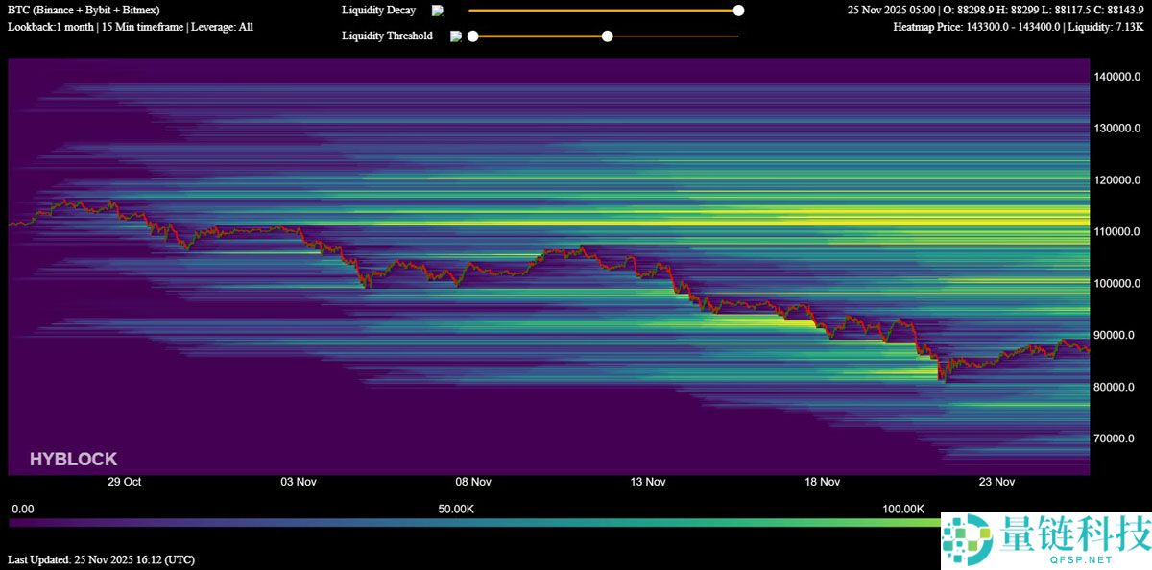This screenshot has height=570, width=1152.
Task: Click the HYBLOCK logo on the chart
Action: [x=73, y=460]
